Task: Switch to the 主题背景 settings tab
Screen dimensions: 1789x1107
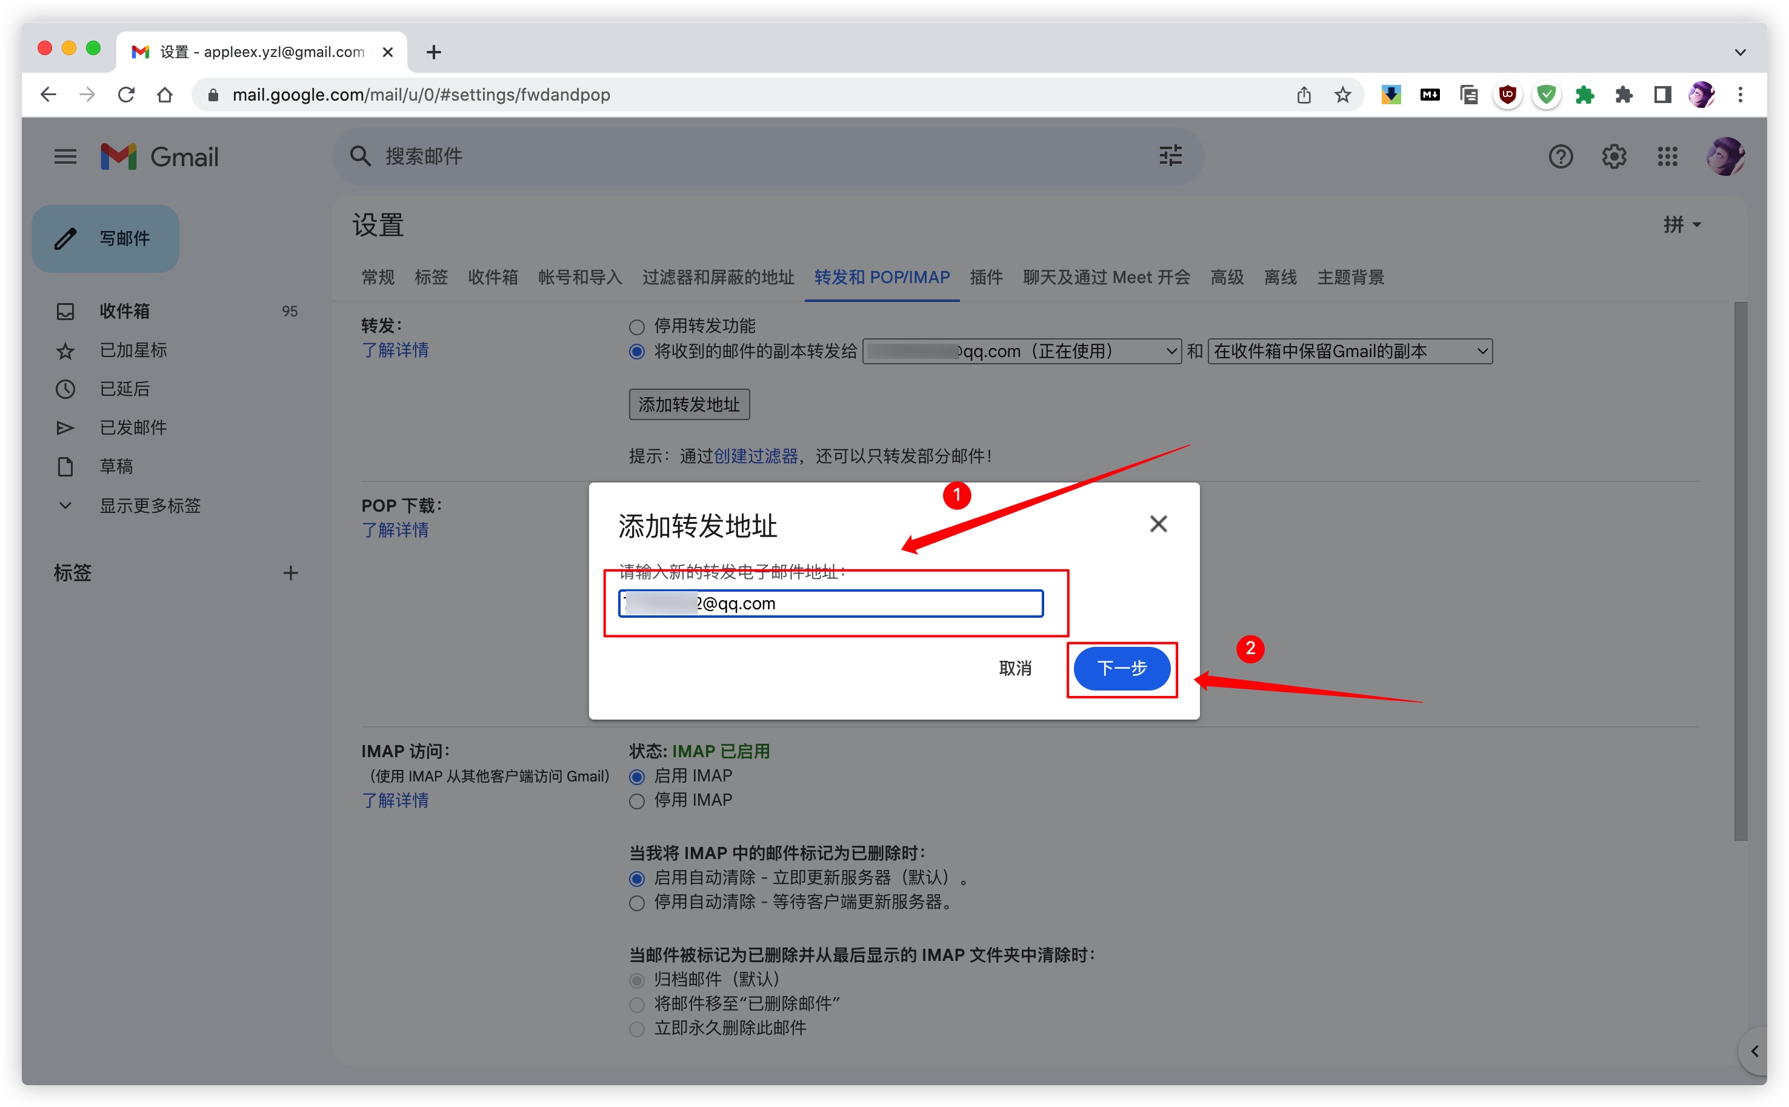Action: (x=1350, y=278)
